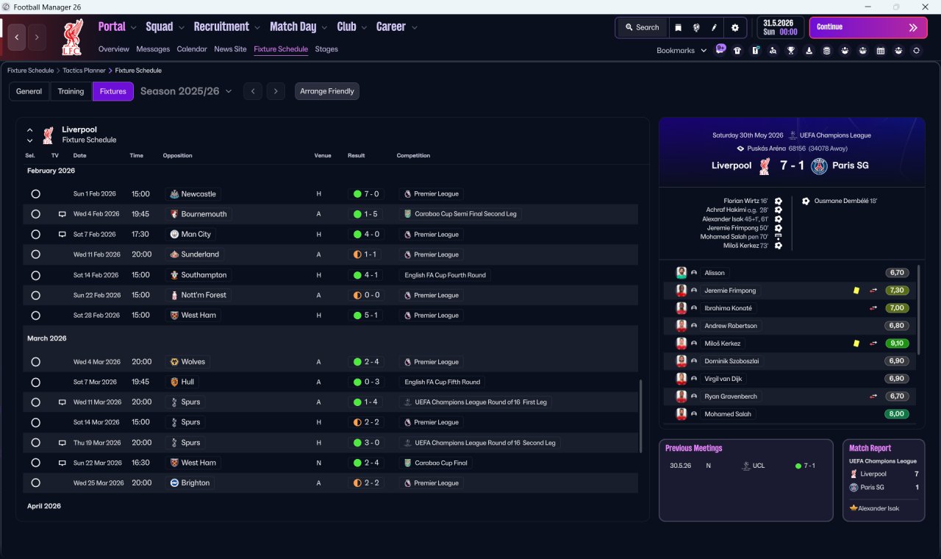Screen dimensions: 941x559
Task: Click the TV icon on the Bournemouth row
Action: pyautogui.click(x=62, y=214)
